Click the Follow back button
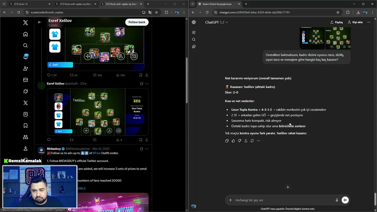This screenshot has height=212, width=377. click(x=137, y=22)
